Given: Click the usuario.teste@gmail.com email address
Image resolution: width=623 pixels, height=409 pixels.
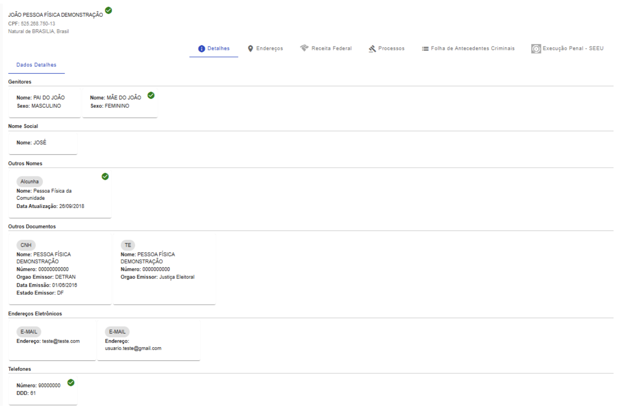Looking at the screenshot, I should pos(133,348).
